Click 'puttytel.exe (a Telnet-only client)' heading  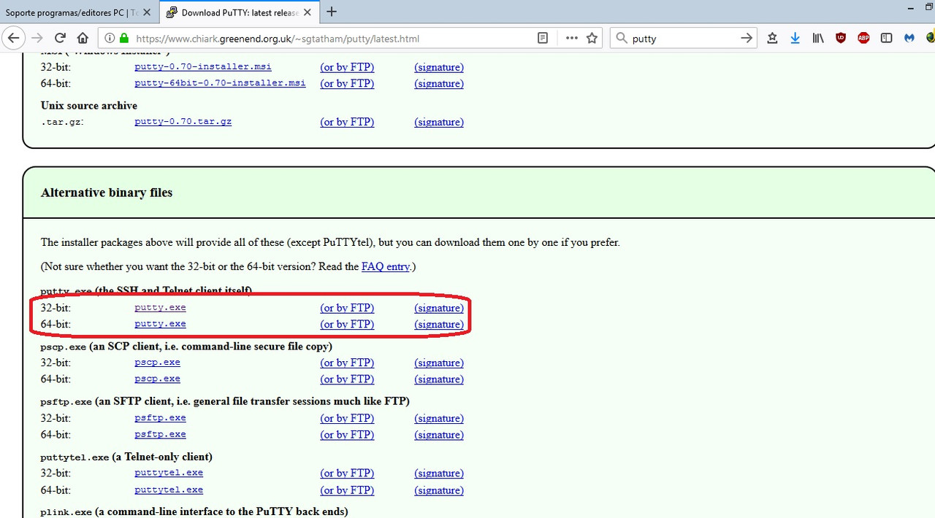(x=126, y=457)
